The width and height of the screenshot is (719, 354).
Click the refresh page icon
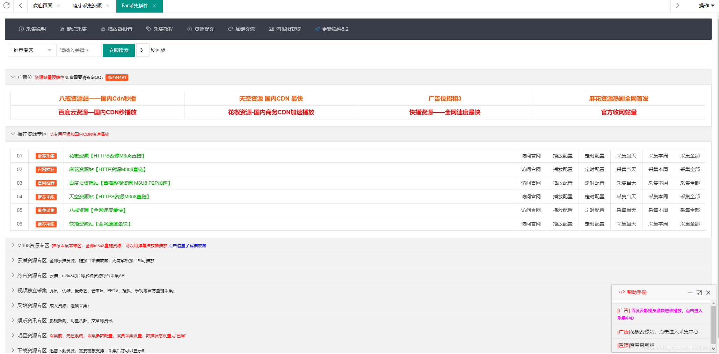(x=6, y=6)
